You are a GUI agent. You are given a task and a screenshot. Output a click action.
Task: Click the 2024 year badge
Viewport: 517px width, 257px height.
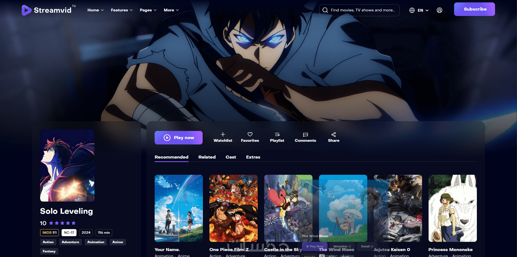coord(86,233)
